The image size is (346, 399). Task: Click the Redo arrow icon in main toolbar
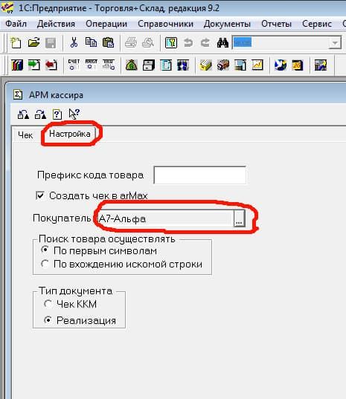tap(205, 42)
